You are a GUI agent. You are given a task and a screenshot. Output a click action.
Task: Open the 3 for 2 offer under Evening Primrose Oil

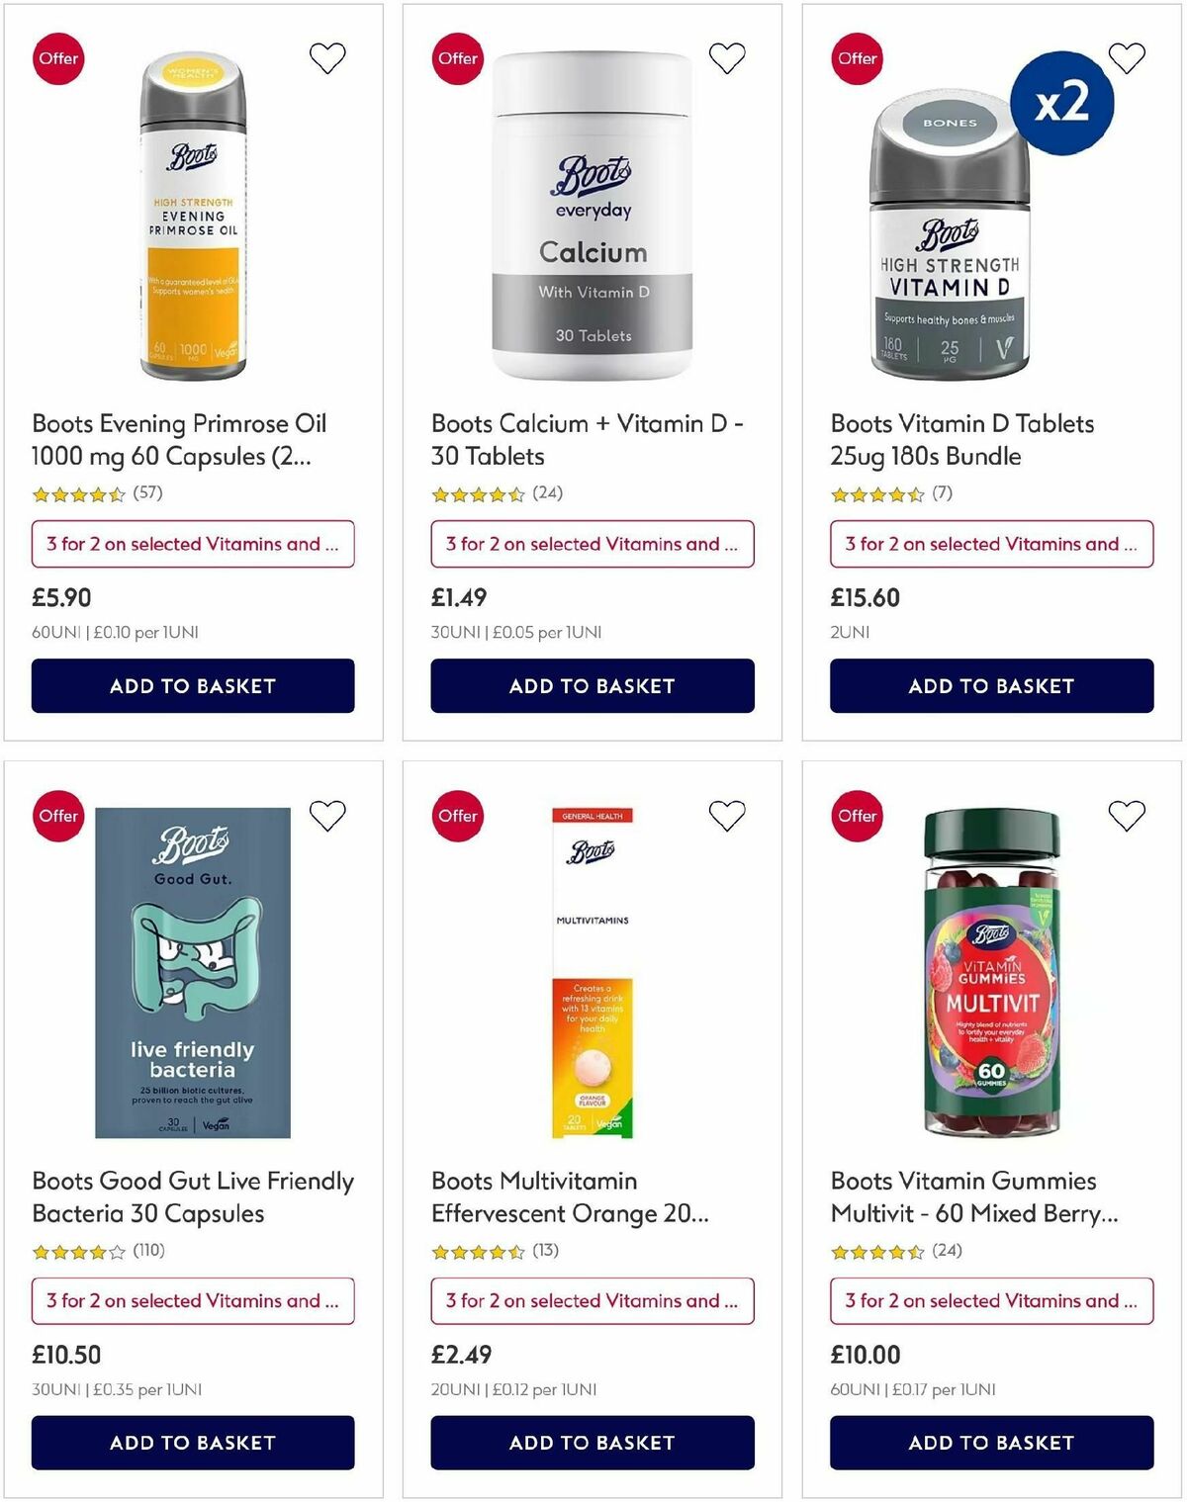pyautogui.click(x=193, y=544)
